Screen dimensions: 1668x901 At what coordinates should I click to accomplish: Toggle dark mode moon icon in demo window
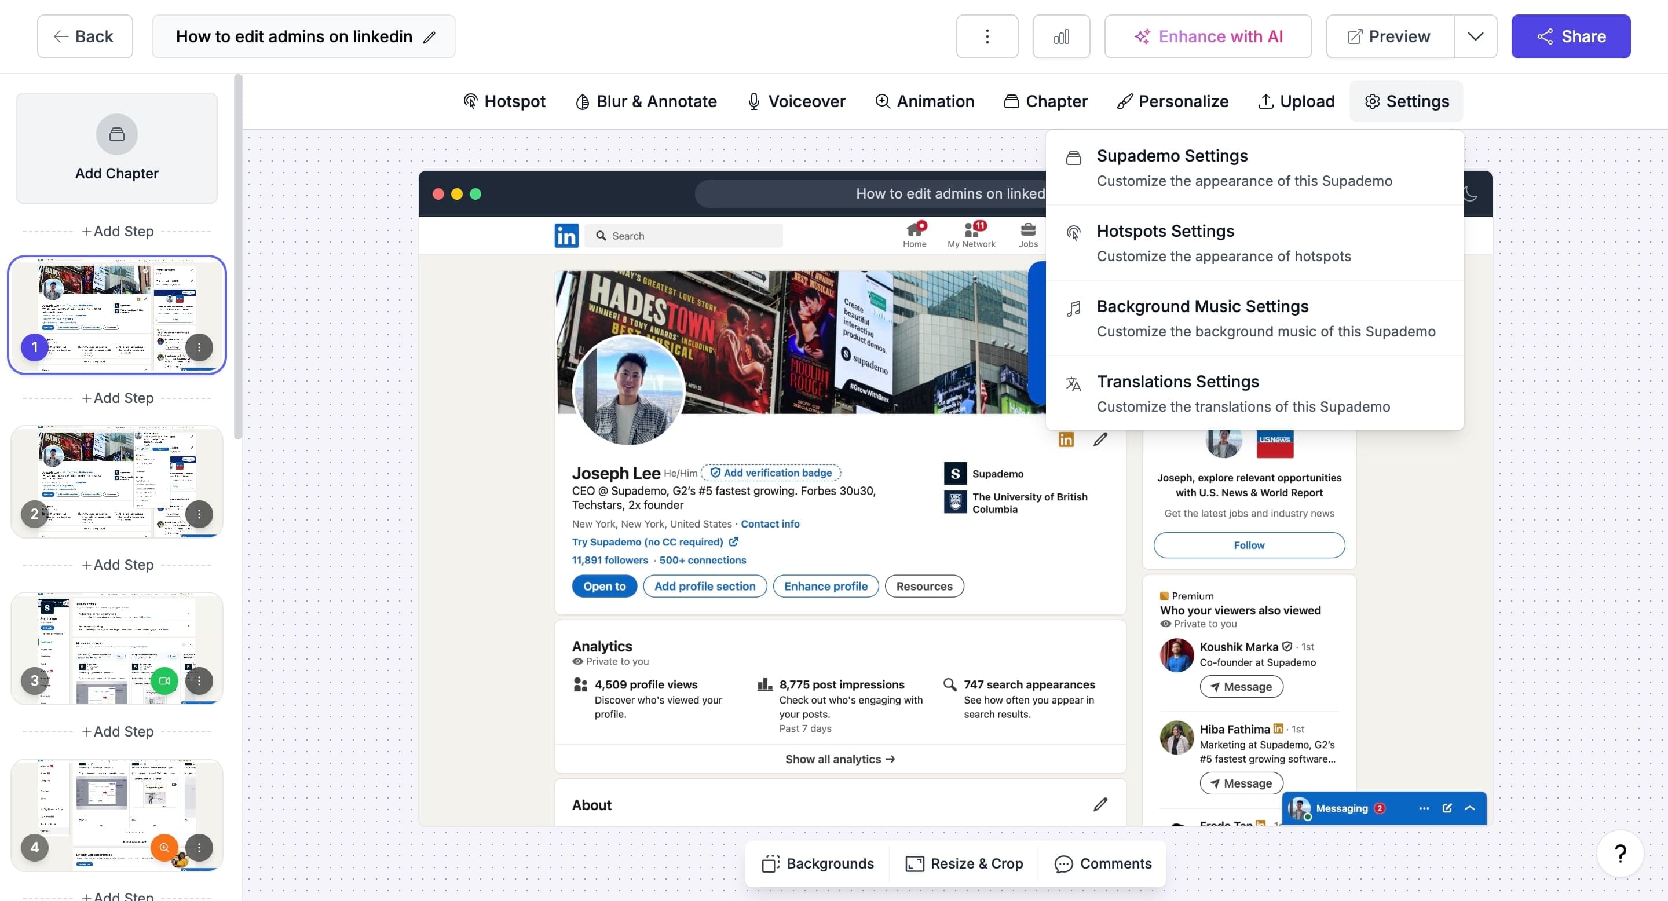[1470, 193]
